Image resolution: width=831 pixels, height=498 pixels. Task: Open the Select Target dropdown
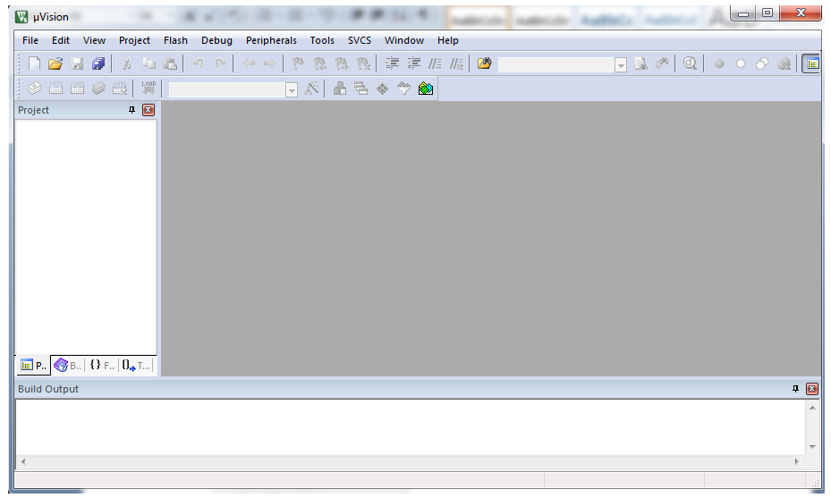pyautogui.click(x=291, y=89)
